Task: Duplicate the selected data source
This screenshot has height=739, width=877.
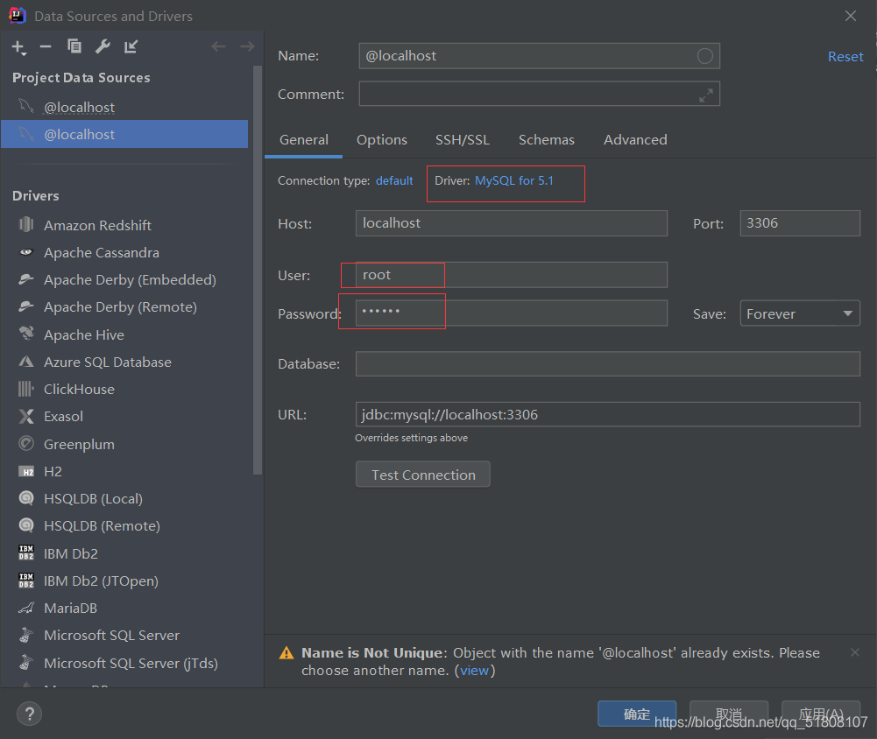Action: (74, 46)
